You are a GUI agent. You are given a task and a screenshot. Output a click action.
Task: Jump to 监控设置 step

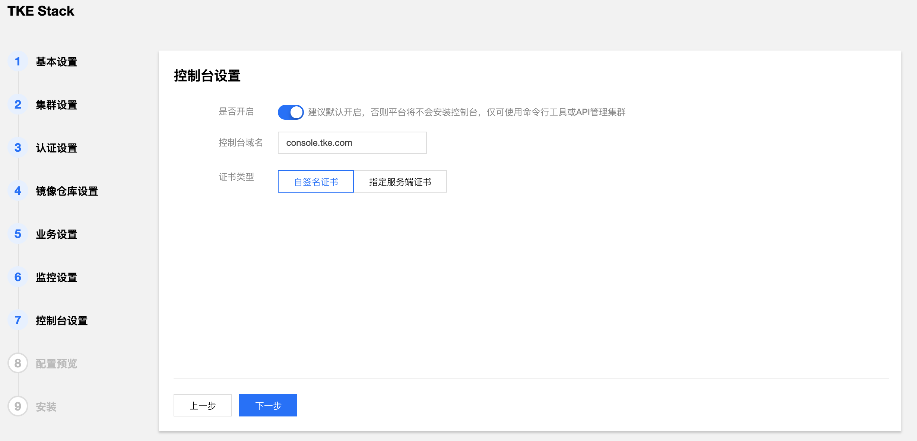pos(56,277)
